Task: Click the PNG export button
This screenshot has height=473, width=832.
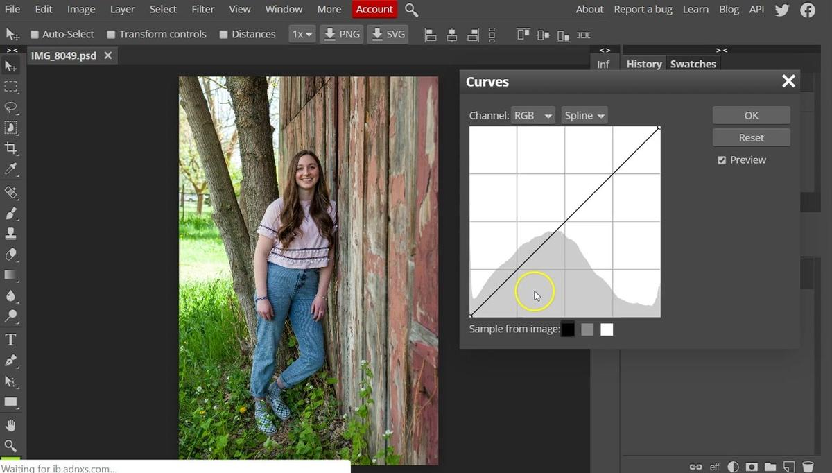Action: [x=342, y=34]
